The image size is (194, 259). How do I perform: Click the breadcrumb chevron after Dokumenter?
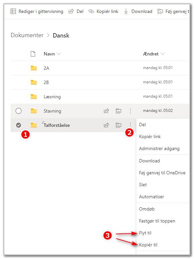click(48, 35)
